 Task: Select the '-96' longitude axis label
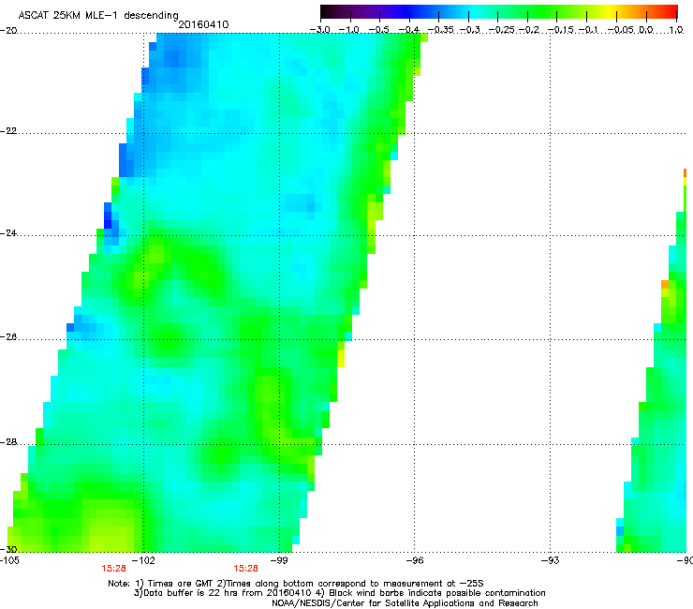[415, 560]
